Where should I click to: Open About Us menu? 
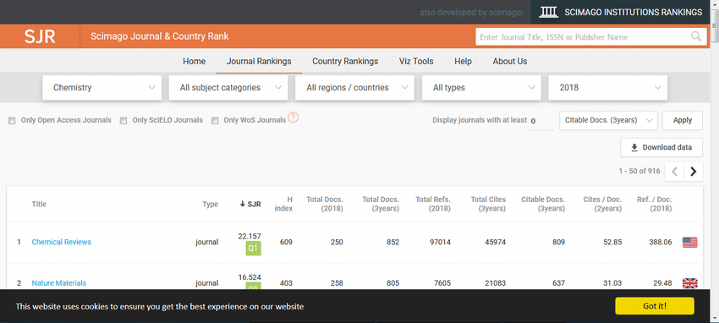click(x=510, y=62)
